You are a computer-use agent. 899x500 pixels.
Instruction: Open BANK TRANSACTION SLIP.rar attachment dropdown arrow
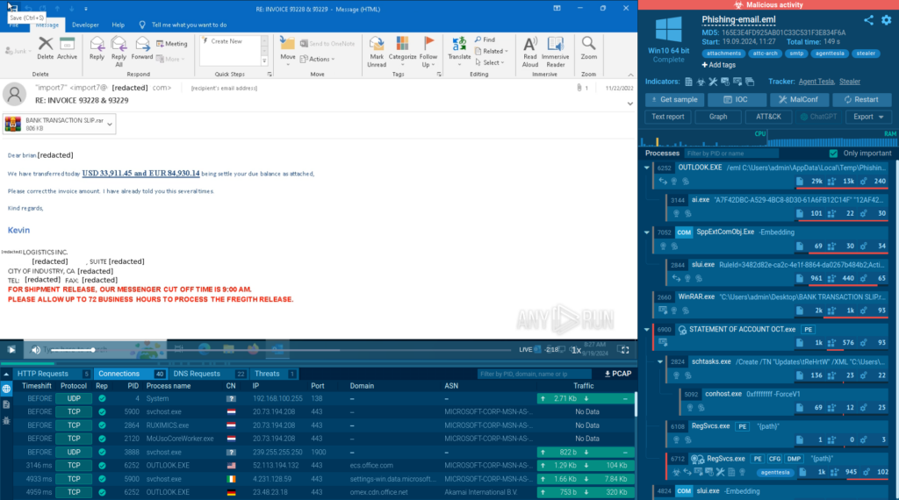(110, 125)
